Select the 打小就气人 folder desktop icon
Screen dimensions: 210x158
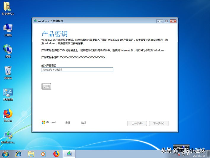(8, 8)
